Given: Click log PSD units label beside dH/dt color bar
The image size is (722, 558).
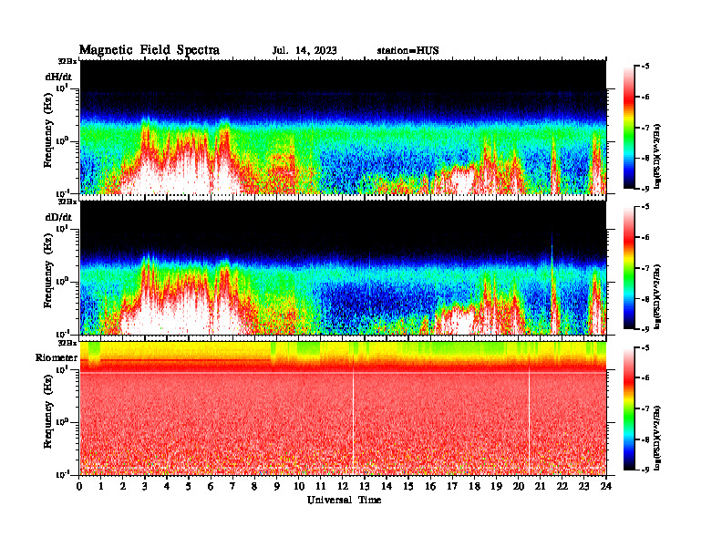Looking at the screenshot, I should point(657,156).
